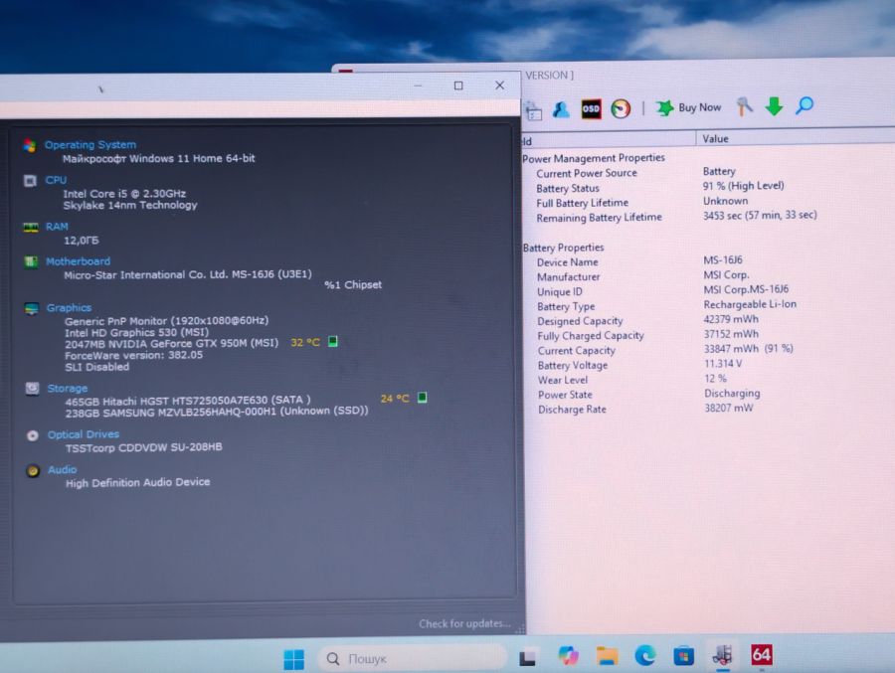This screenshot has width=895, height=673.
Task: Click the OSD icon in AIDA64 toolbar
Action: tap(591, 108)
